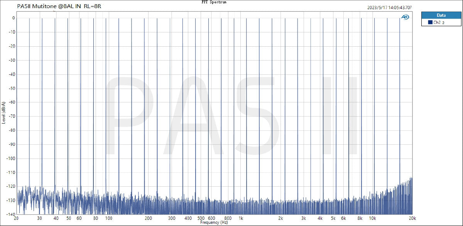Click the 0 tick on level axis
This screenshot has height=226, width=463.
pos(13,18)
